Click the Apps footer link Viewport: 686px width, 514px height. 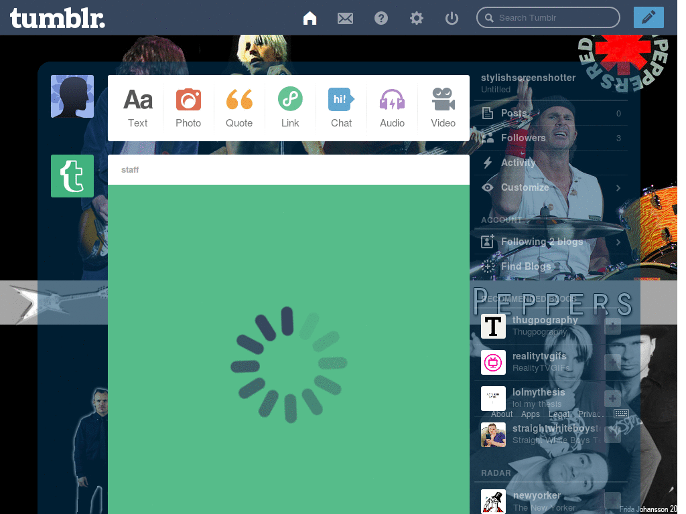coord(531,414)
